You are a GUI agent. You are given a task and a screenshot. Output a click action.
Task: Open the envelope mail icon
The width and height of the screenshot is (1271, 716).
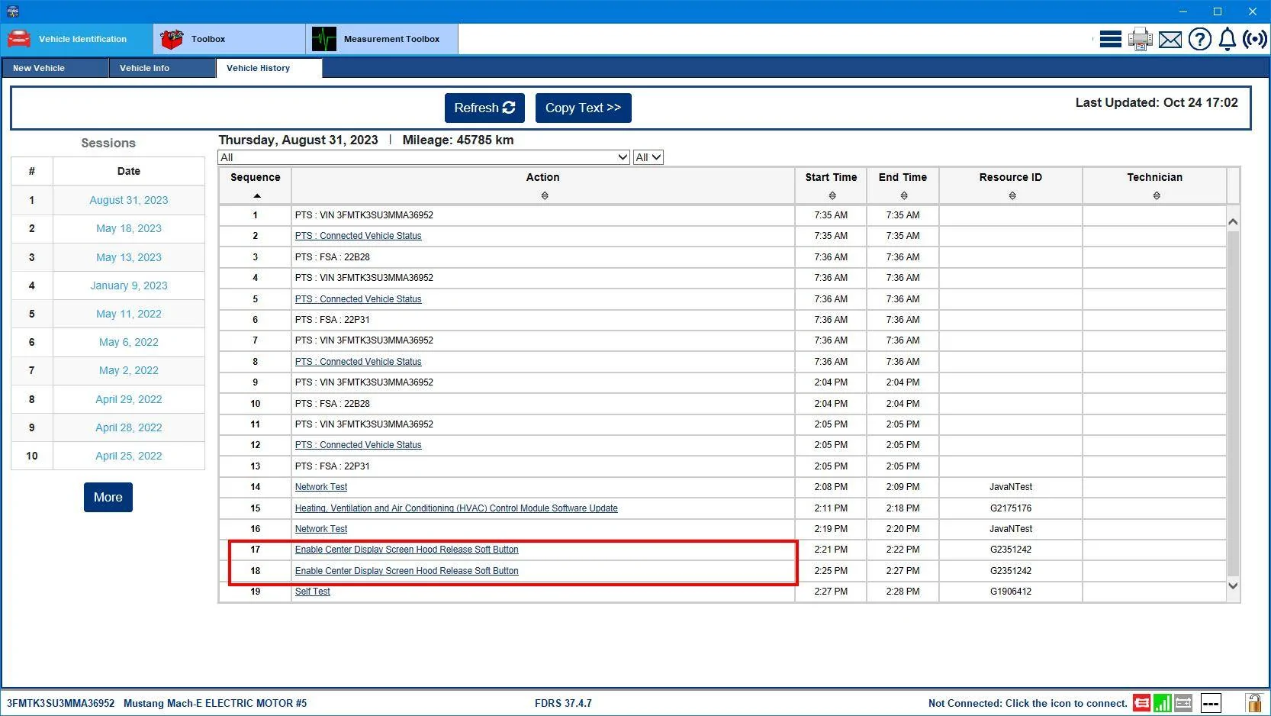pyautogui.click(x=1170, y=40)
